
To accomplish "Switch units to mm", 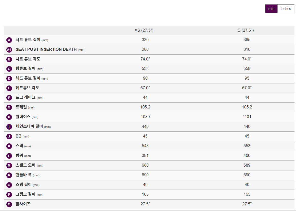I will [x=271, y=9].
